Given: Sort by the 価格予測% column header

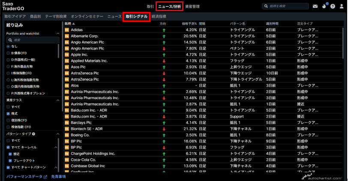Looking at the screenshot, I should point(189,24).
